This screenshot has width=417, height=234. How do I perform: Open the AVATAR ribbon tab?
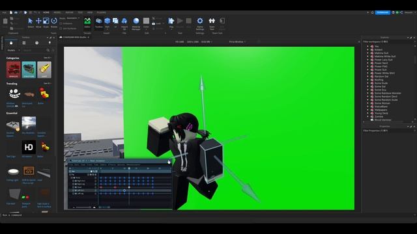click(70, 12)
